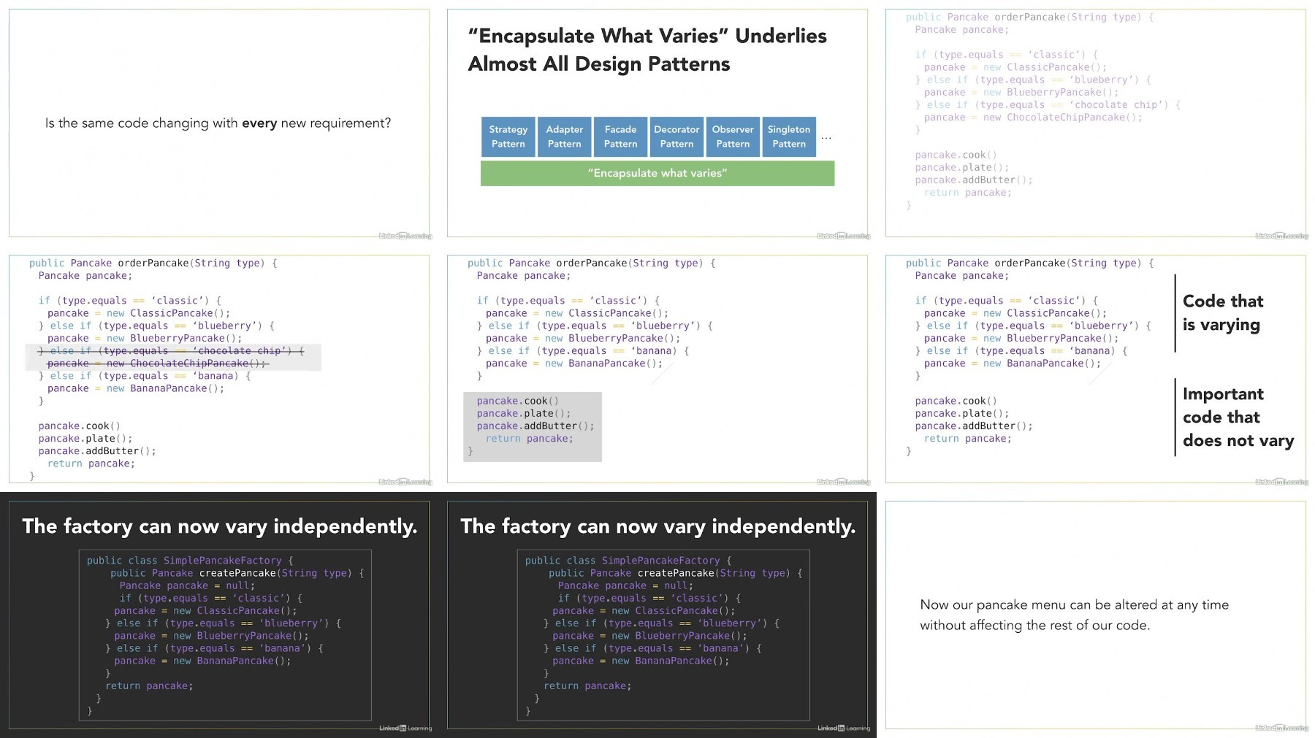The image size is (1315, 738).
Task: Click the ellipsis after the Singleton Pattern box
Action: [x=826, y=138]
